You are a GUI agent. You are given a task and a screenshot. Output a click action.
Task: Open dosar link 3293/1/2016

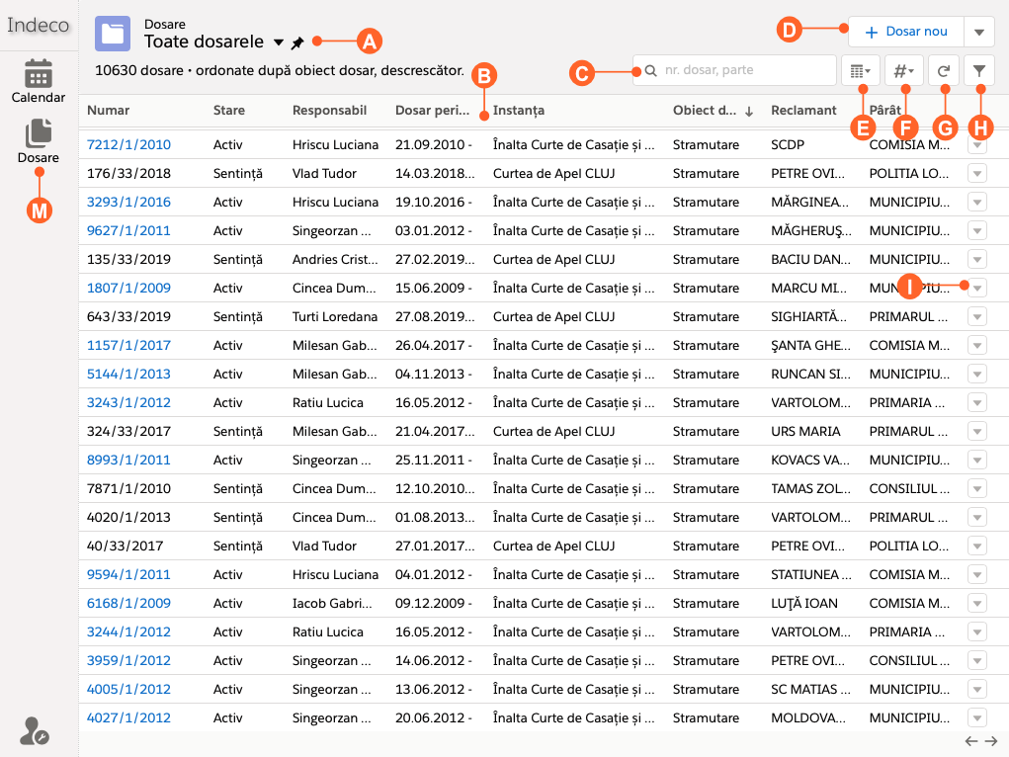click(128, 202)
